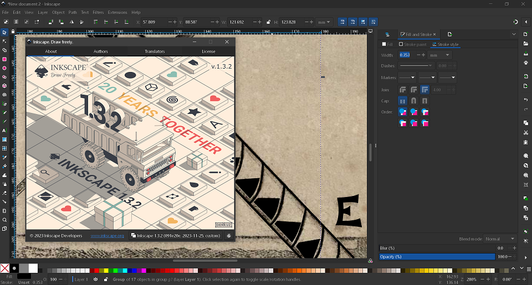Viewport: 532px width, 285px height.
Task: Open the mid marker dropdown
Action: (427, 77)
